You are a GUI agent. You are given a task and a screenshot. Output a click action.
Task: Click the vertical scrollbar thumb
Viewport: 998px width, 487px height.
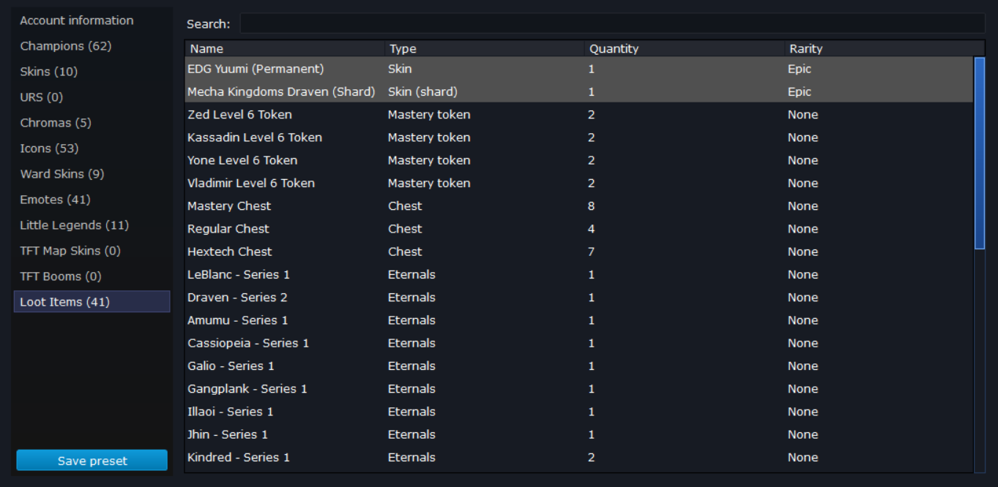[x=980, y=154]
